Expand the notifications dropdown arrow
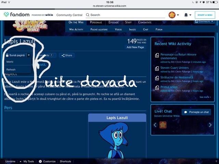 [x=190, y=15]
